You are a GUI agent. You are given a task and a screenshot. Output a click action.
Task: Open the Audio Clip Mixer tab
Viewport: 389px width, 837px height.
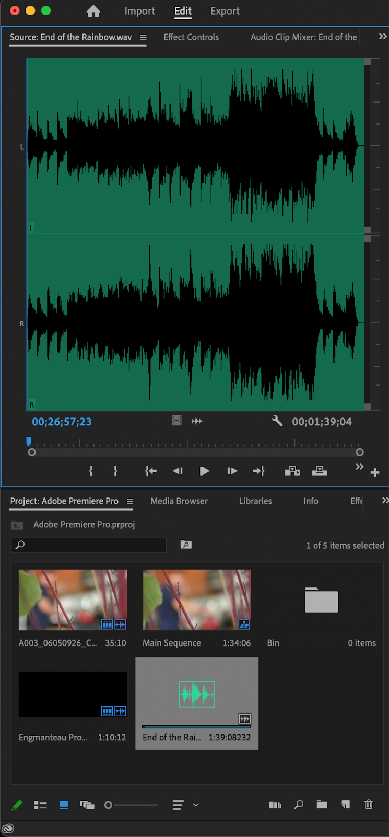(304, 37)
